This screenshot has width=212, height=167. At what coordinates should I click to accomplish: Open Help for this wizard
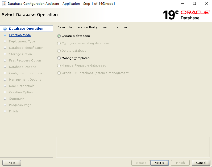(12, 163)
